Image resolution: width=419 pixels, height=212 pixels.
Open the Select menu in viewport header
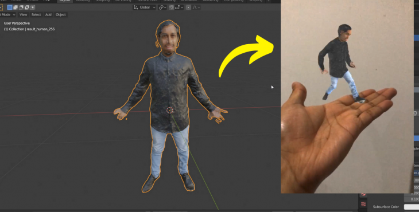pyautogui.click(x=36, y=15)
